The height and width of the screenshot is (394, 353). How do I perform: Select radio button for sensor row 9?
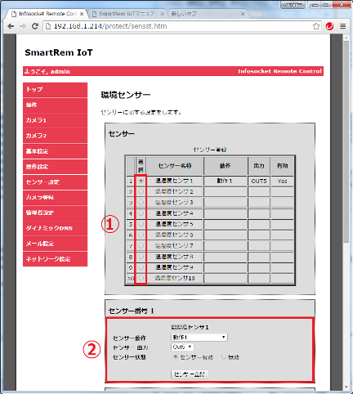(141, 267)
